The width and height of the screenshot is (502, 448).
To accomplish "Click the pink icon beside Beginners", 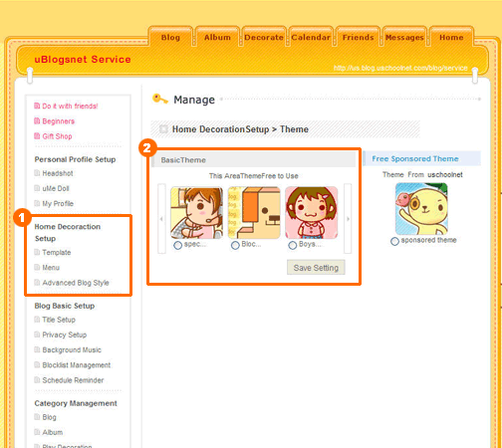I will (37, 121).
